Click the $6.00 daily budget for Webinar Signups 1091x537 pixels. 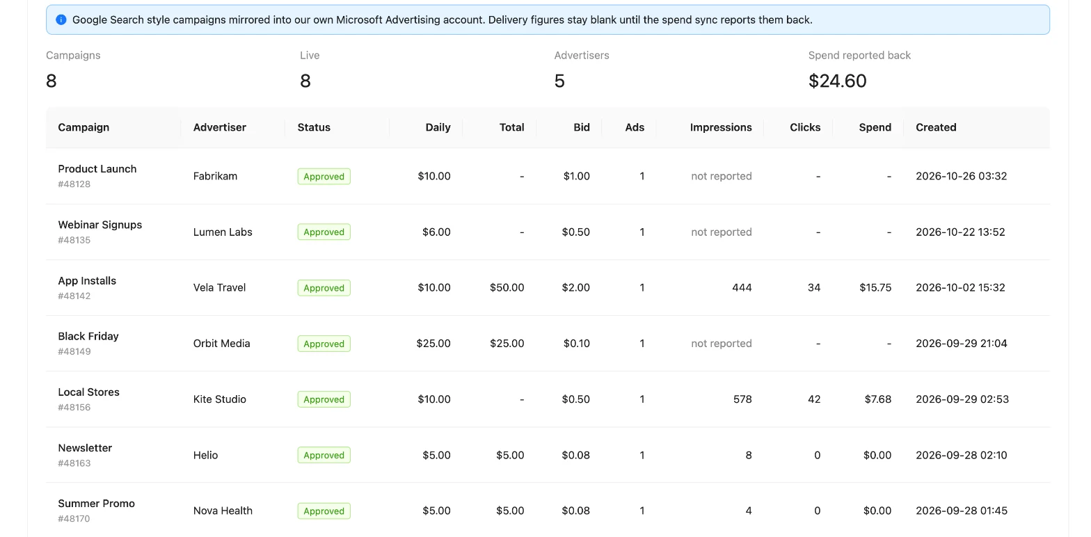coord(436,232)
